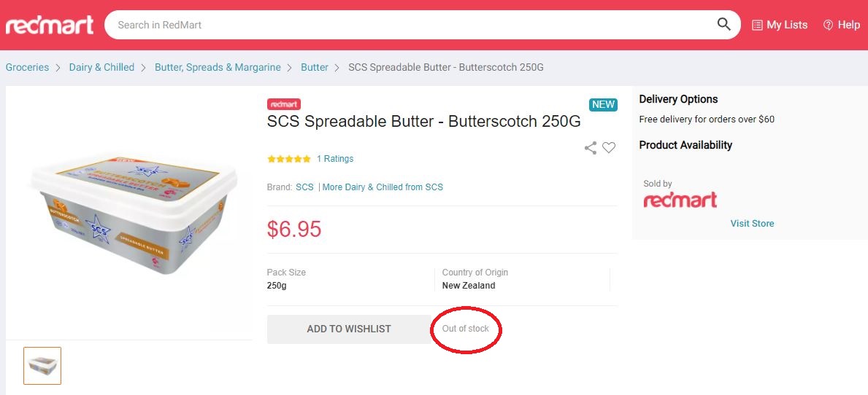Screen dimensions: 868x395
Task: Click the RedMart seller logo
Action: 680,200
